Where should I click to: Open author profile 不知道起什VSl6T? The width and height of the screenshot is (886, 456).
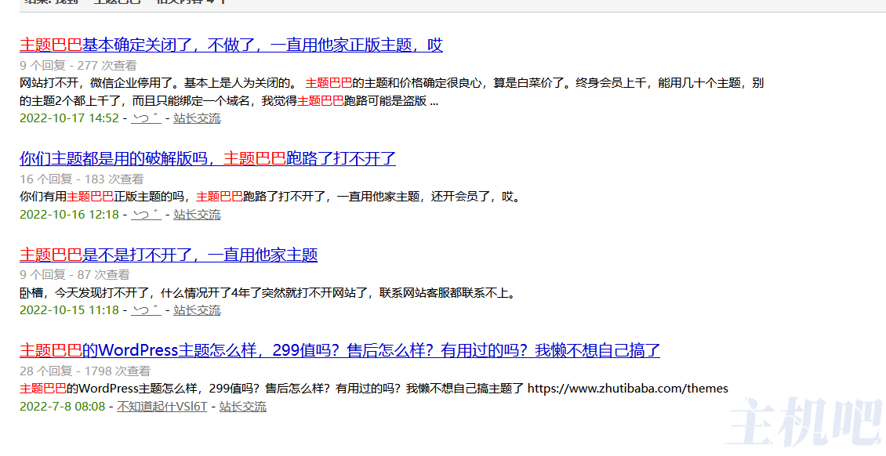tap(162, 407)
